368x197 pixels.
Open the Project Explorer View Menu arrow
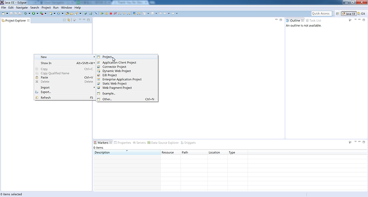80,20
